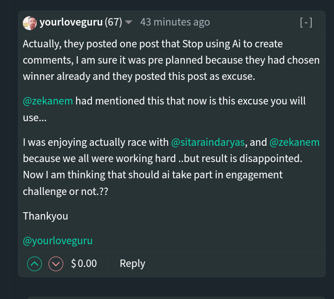Click the 'Thankyou' line of text
Viewport: 334px width, 299px height.
click(46, 216)
